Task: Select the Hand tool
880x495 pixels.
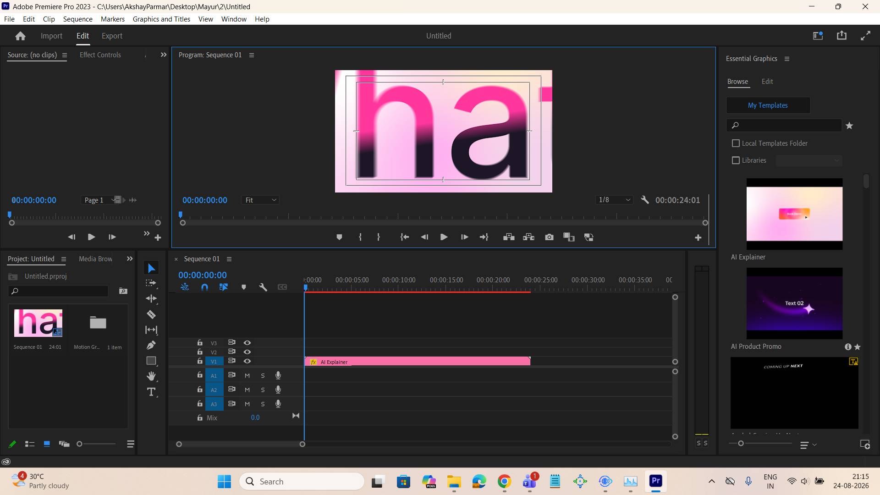Action: [151, 376]
